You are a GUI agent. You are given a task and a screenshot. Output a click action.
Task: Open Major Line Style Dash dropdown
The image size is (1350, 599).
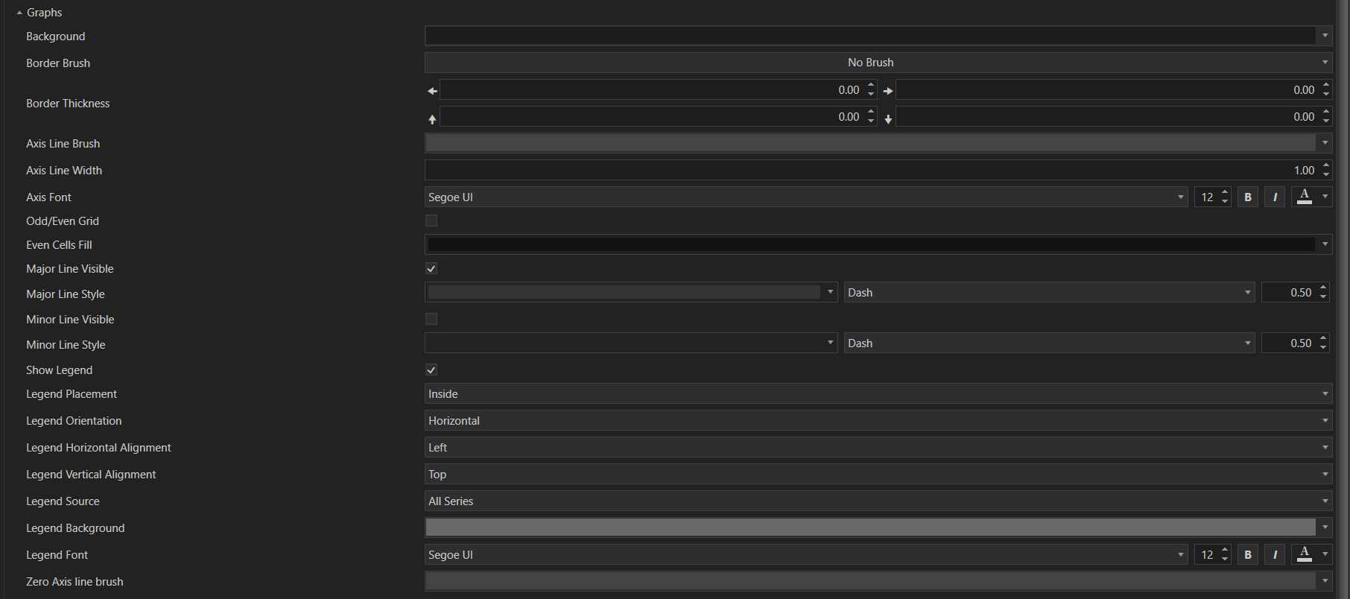tap(1048, 293)
